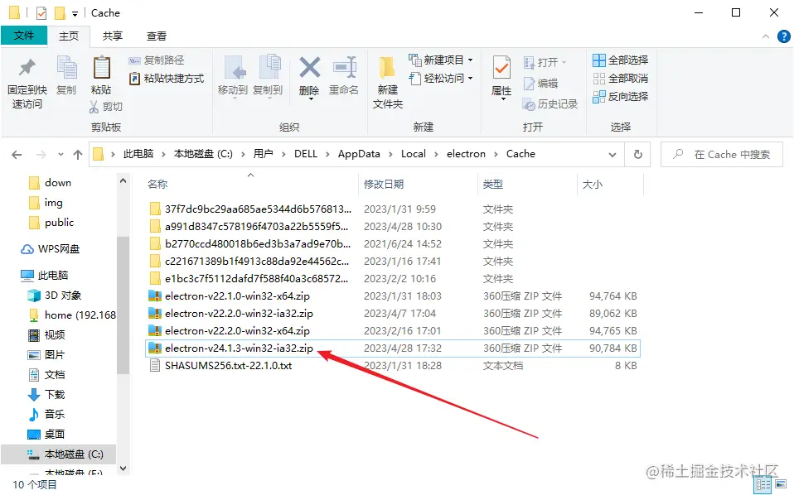The image size is (794, 495).
Task: Click sidebar scroll up arrow
Action: (x=123, y=181)
